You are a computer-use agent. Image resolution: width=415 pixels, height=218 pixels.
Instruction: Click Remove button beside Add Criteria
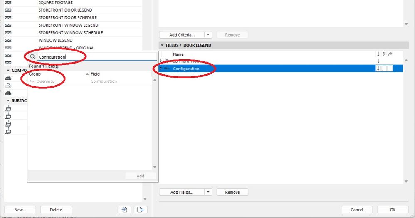point(232,34)
